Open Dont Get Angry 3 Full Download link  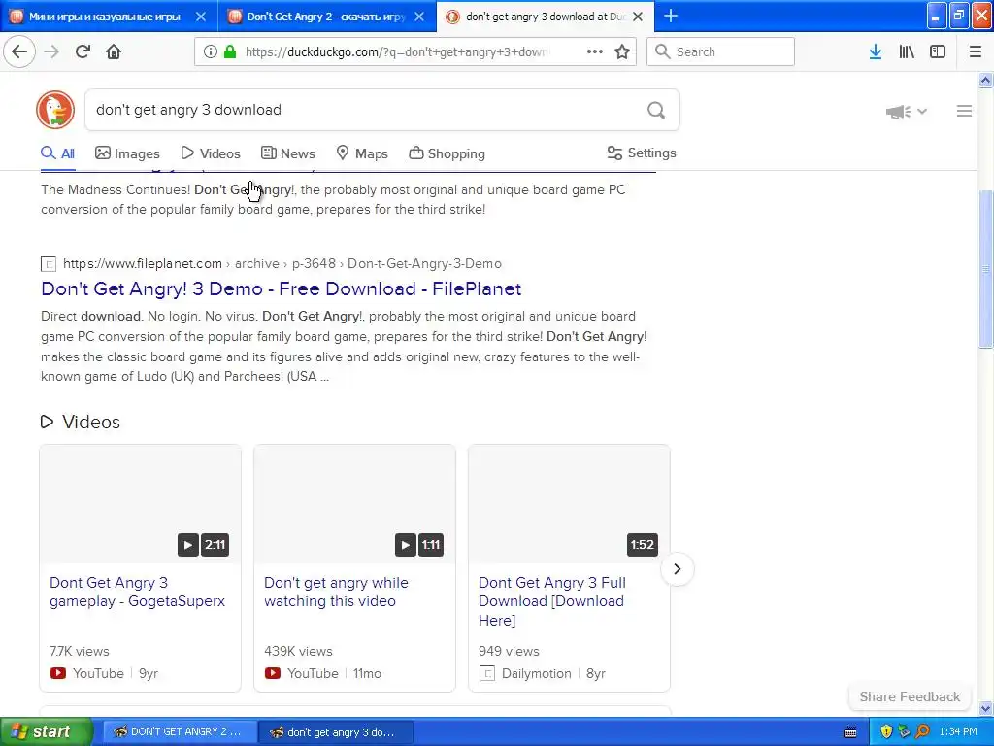pyautogui.click(x=552, y=600)
